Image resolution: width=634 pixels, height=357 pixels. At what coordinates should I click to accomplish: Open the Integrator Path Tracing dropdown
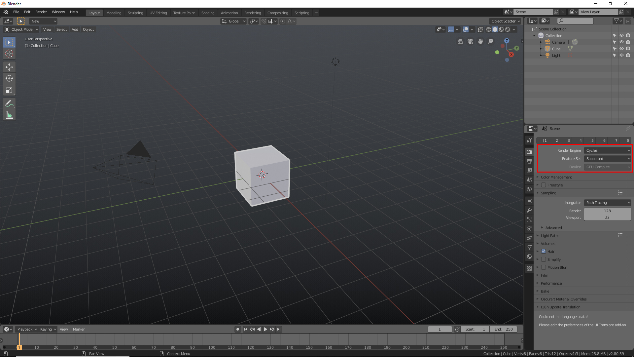point(608,203)
